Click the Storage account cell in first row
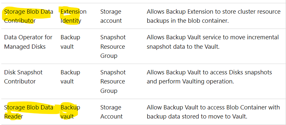This screenshot has width=286, height=125. point(111,16)
